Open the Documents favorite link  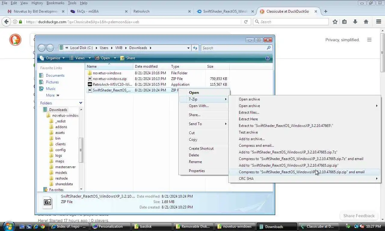tap(55, 75)
